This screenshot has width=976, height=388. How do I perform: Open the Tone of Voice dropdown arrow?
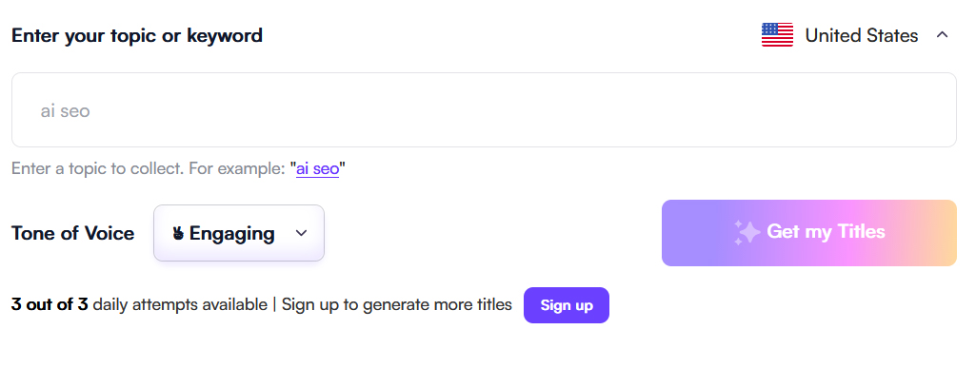tap(302, 233)
